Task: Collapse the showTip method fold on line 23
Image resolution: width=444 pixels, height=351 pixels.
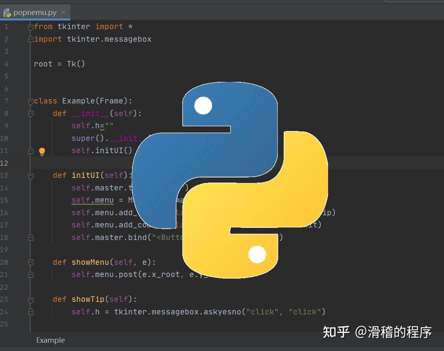Action: (31, 300)
